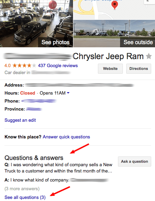Click the red map pin marker
This screenshot has height=201, width=155.
pyautogui.click(x=115, y=5)
